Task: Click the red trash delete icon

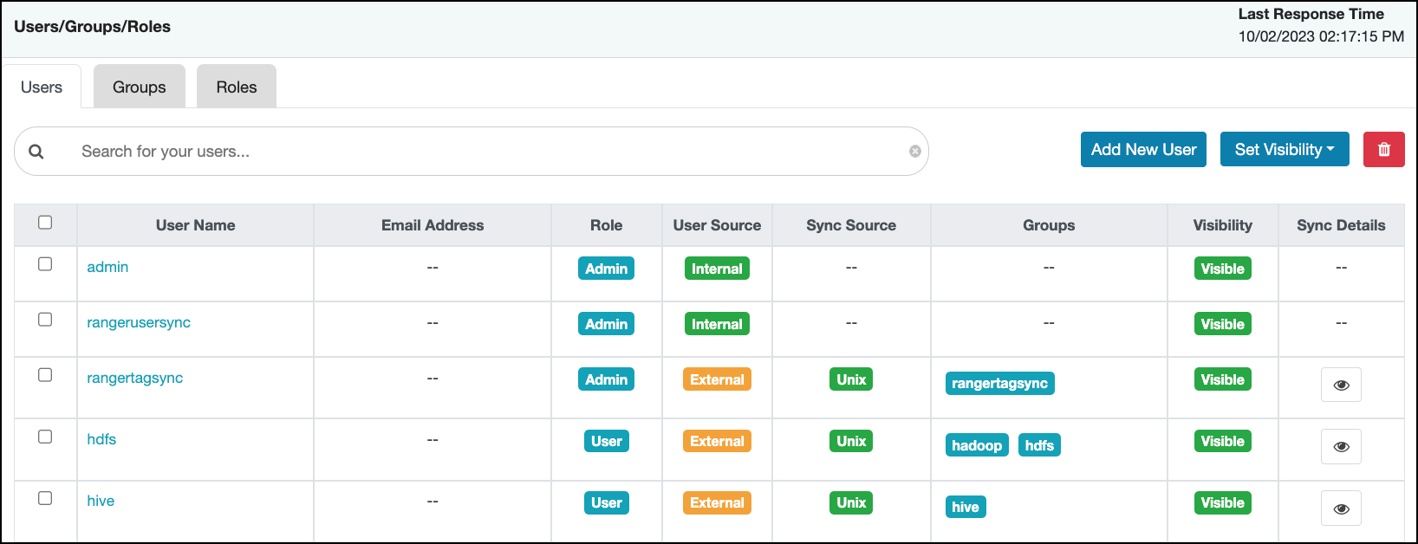Action: click(x=1383, y=150)
